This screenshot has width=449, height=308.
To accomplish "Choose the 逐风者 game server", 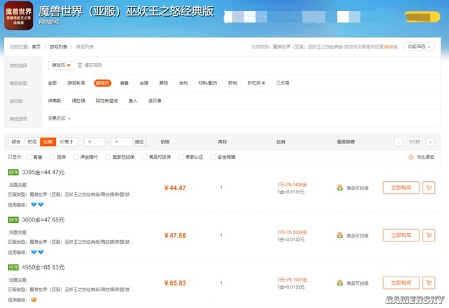I will tap(155, 101).
